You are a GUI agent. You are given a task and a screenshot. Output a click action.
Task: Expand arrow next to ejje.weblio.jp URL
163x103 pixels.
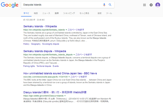point(65,96)
